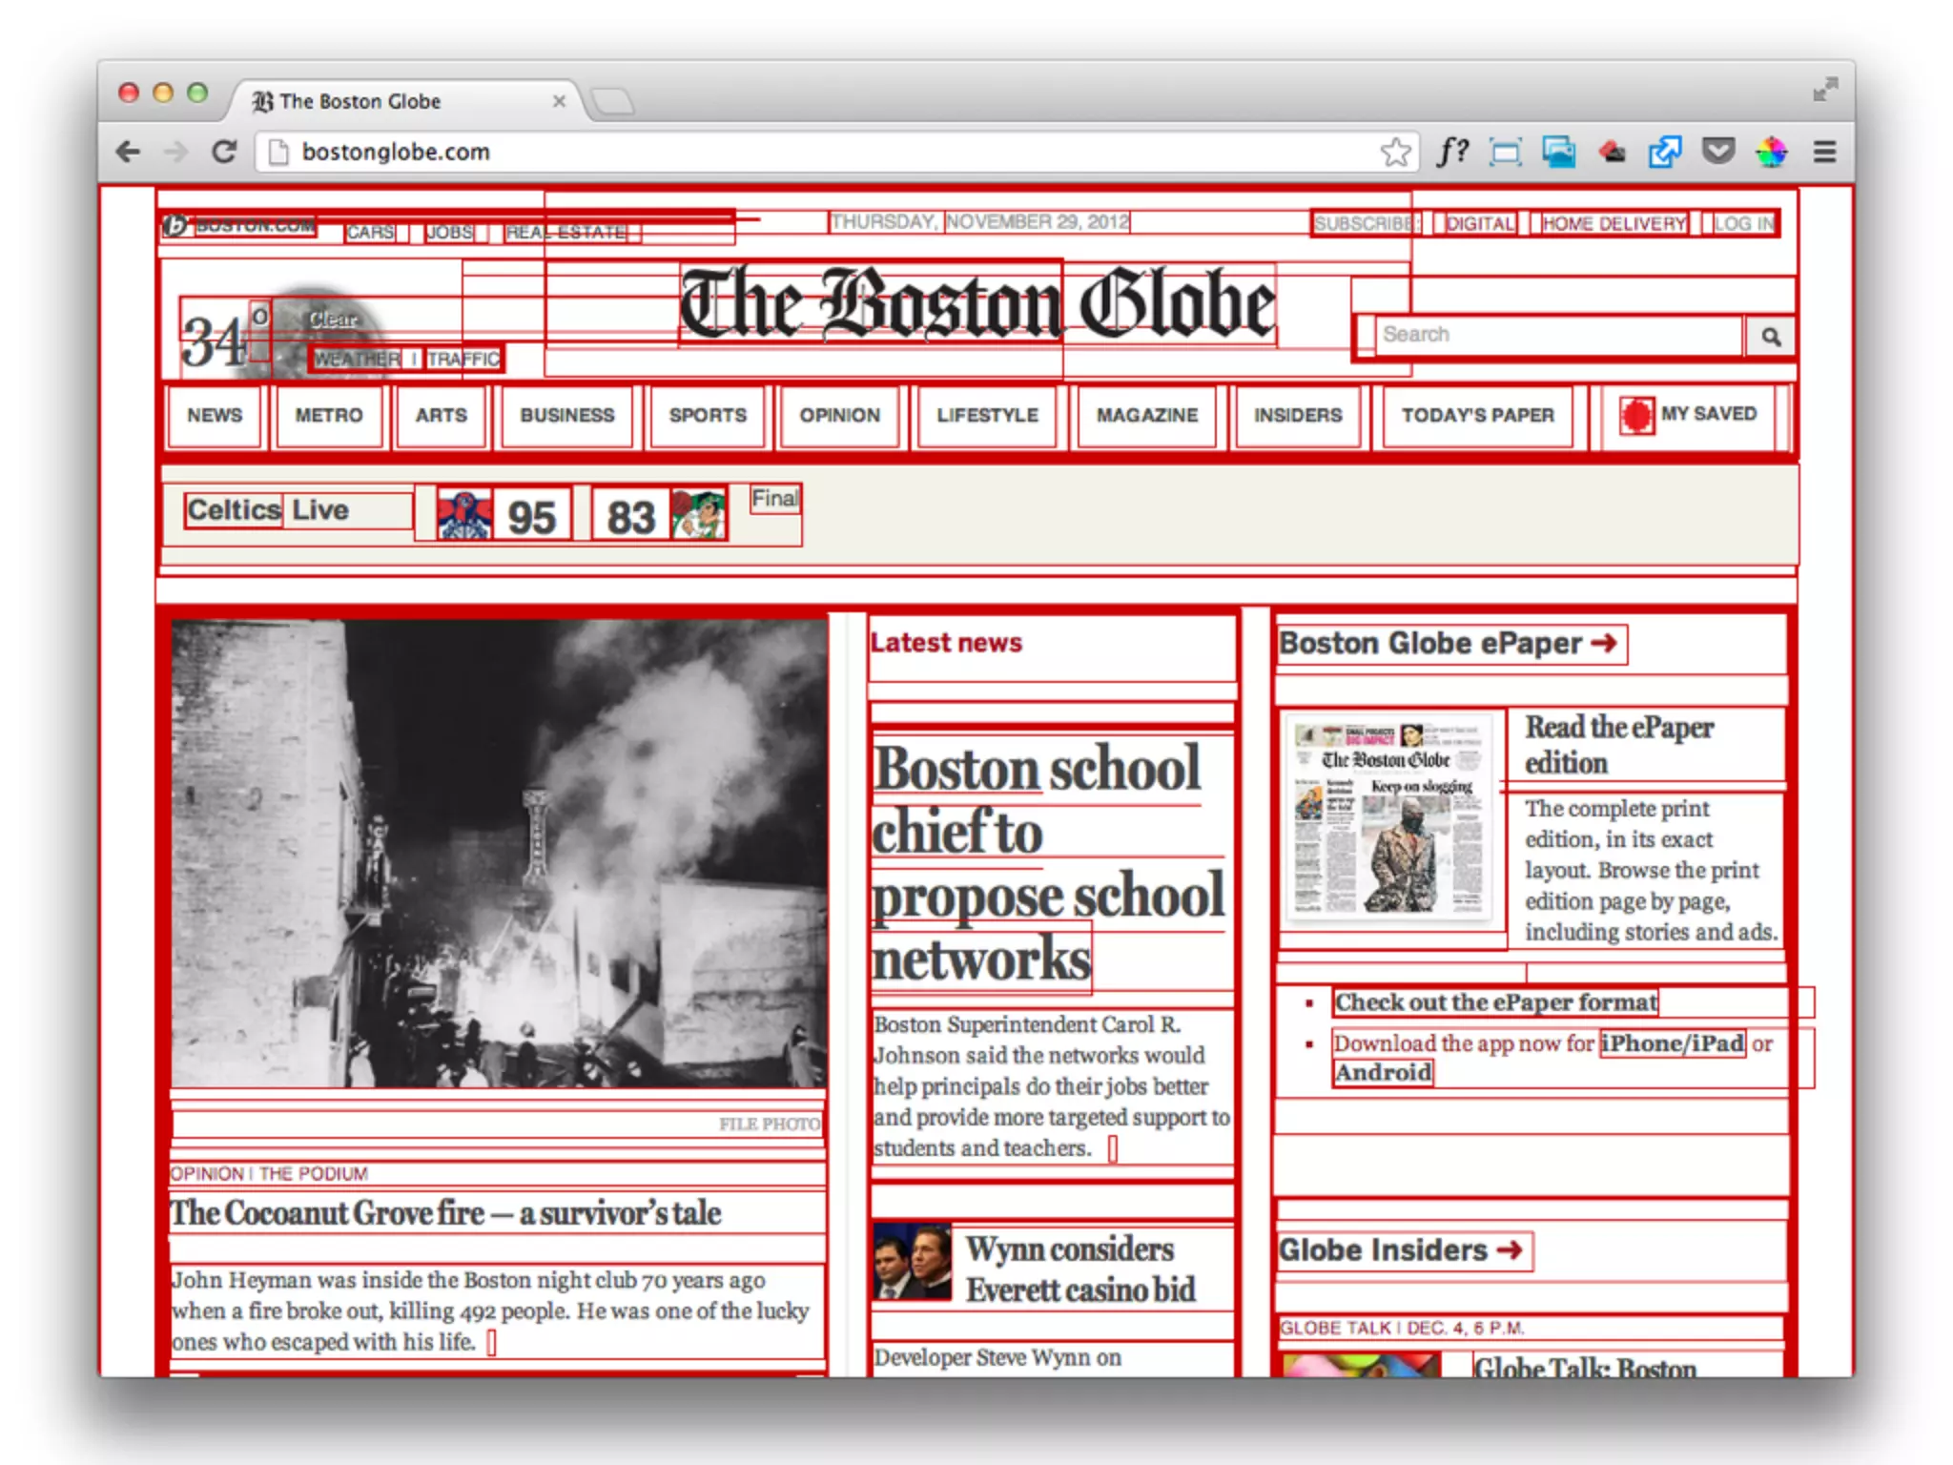
Task: Open the Today's Paper section
Action: (1477, 415)
